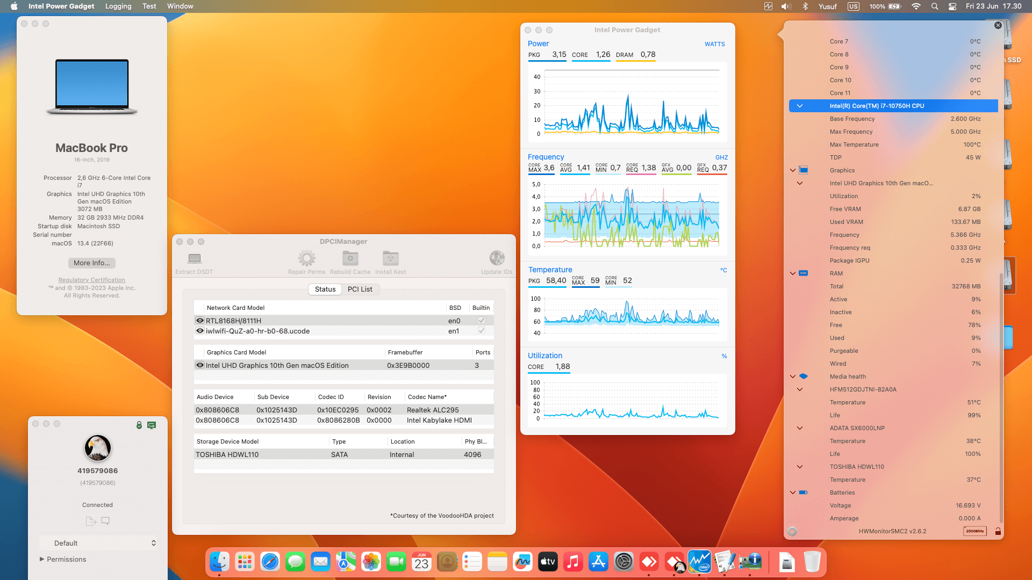Click the Rebuild Cache folder icon

pyautogui.click(x=350, y=258)
